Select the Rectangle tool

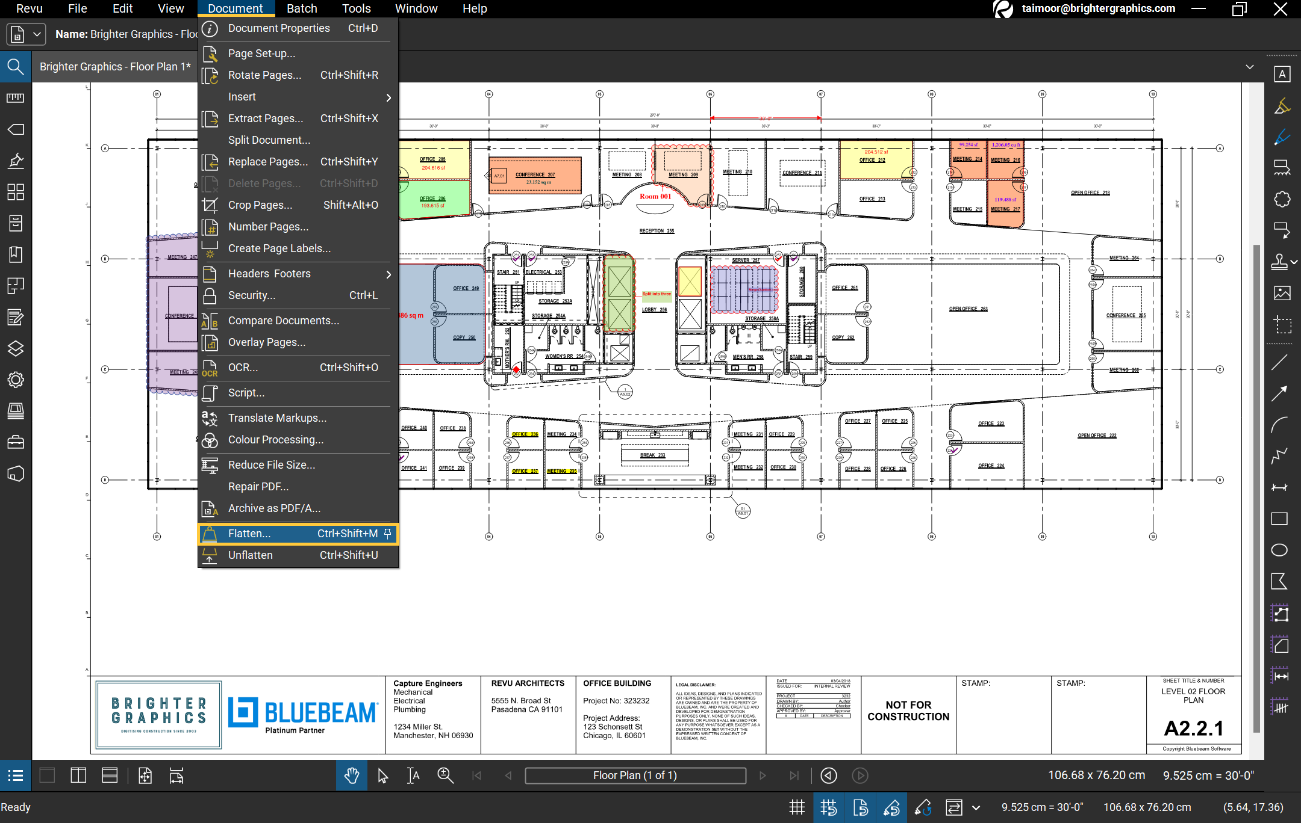click(x=1279, y=519)
